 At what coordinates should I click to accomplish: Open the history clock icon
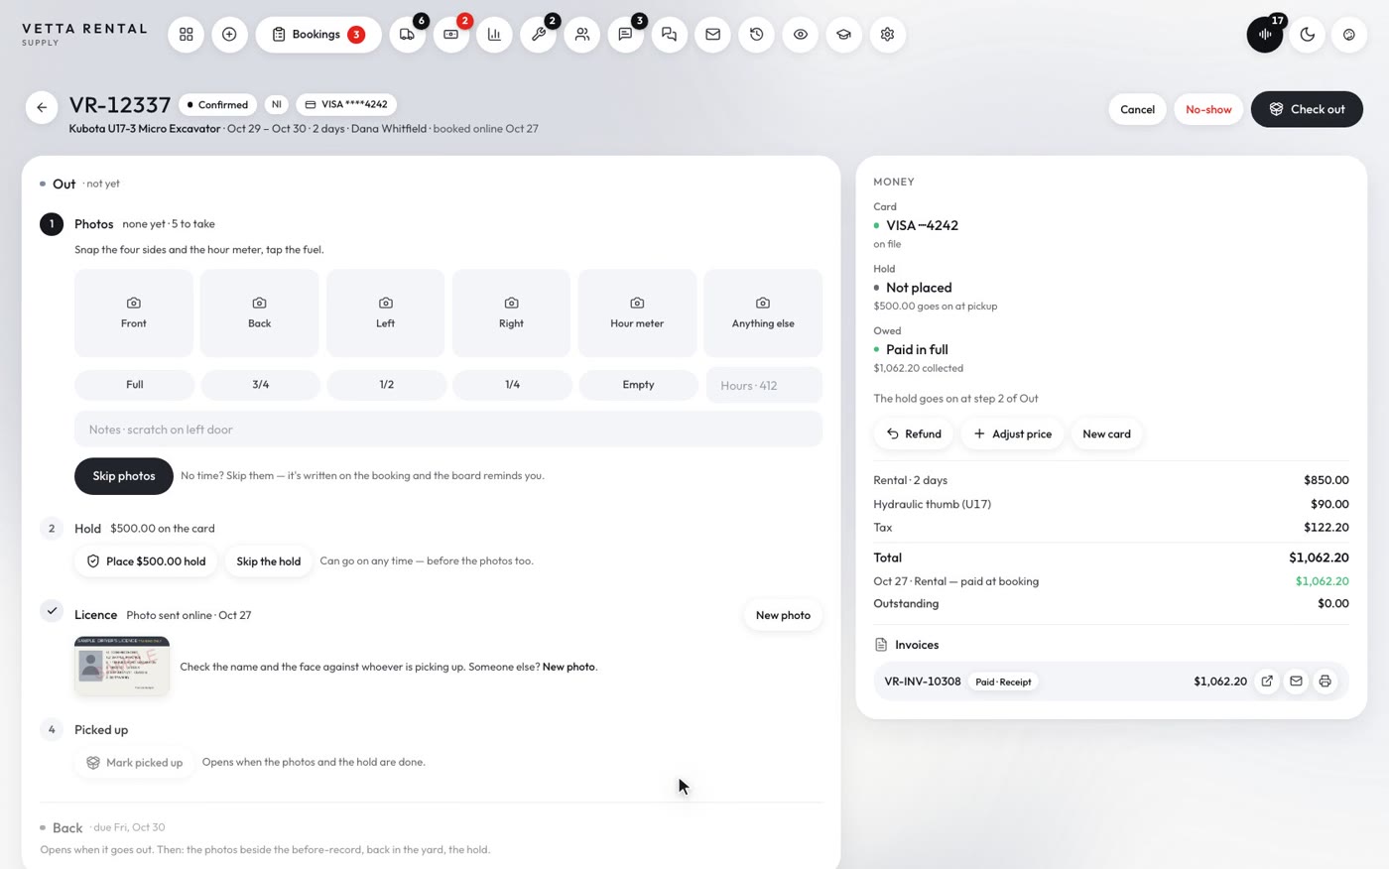pyautogui.click(x=756, y=35)
